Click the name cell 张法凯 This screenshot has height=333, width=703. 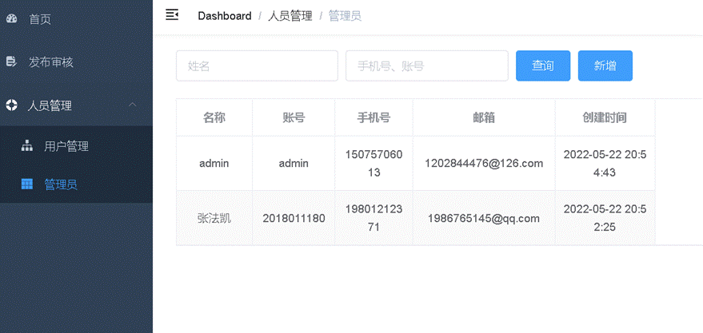coord(214,219)
